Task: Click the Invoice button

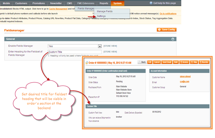Action: [x=184, y=62]
